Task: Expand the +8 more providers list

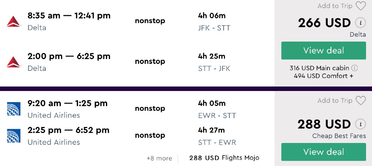Action: (x=159, y=158)
